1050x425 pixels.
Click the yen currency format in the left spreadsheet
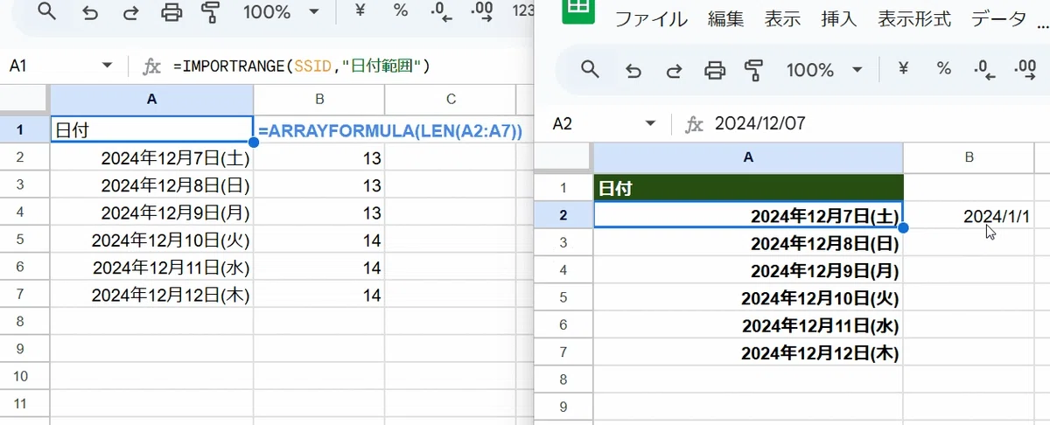[x=360, y=10]
